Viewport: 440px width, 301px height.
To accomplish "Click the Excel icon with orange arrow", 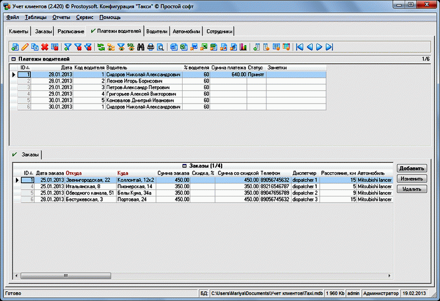I will (204, 47).
